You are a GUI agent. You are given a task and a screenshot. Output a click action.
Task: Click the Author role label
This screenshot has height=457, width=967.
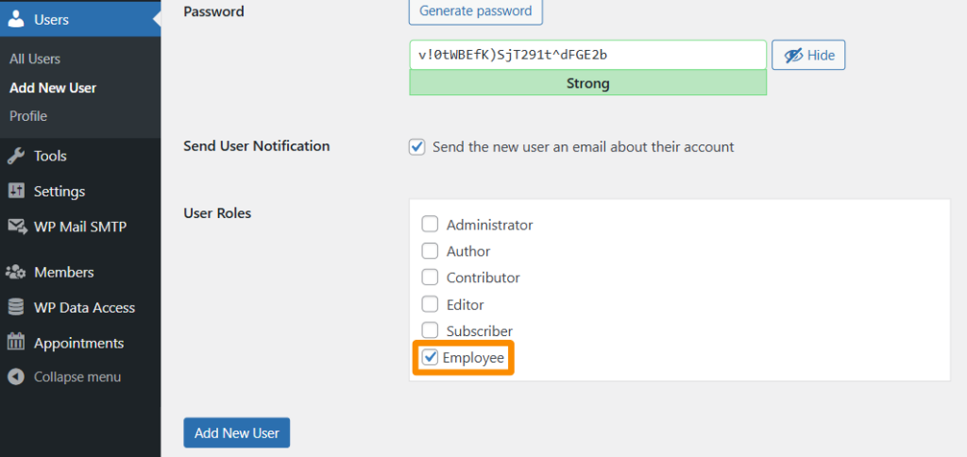[x=468, y=251]
